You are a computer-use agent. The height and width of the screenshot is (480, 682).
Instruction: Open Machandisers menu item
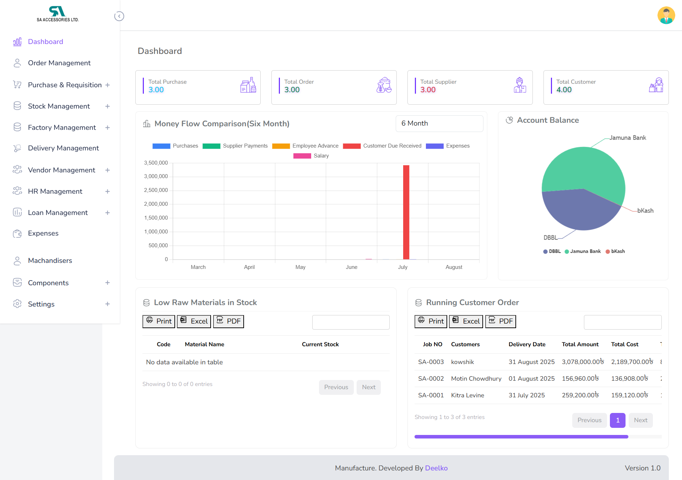(50, 261)
